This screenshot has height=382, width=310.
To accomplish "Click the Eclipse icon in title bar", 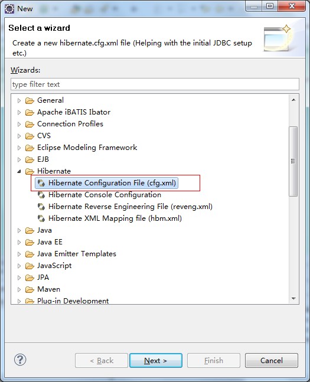I will (9, 9).
